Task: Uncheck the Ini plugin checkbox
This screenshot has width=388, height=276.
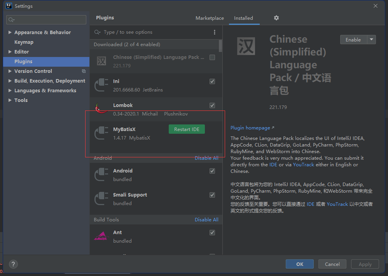Action: [x=212, y=81]
